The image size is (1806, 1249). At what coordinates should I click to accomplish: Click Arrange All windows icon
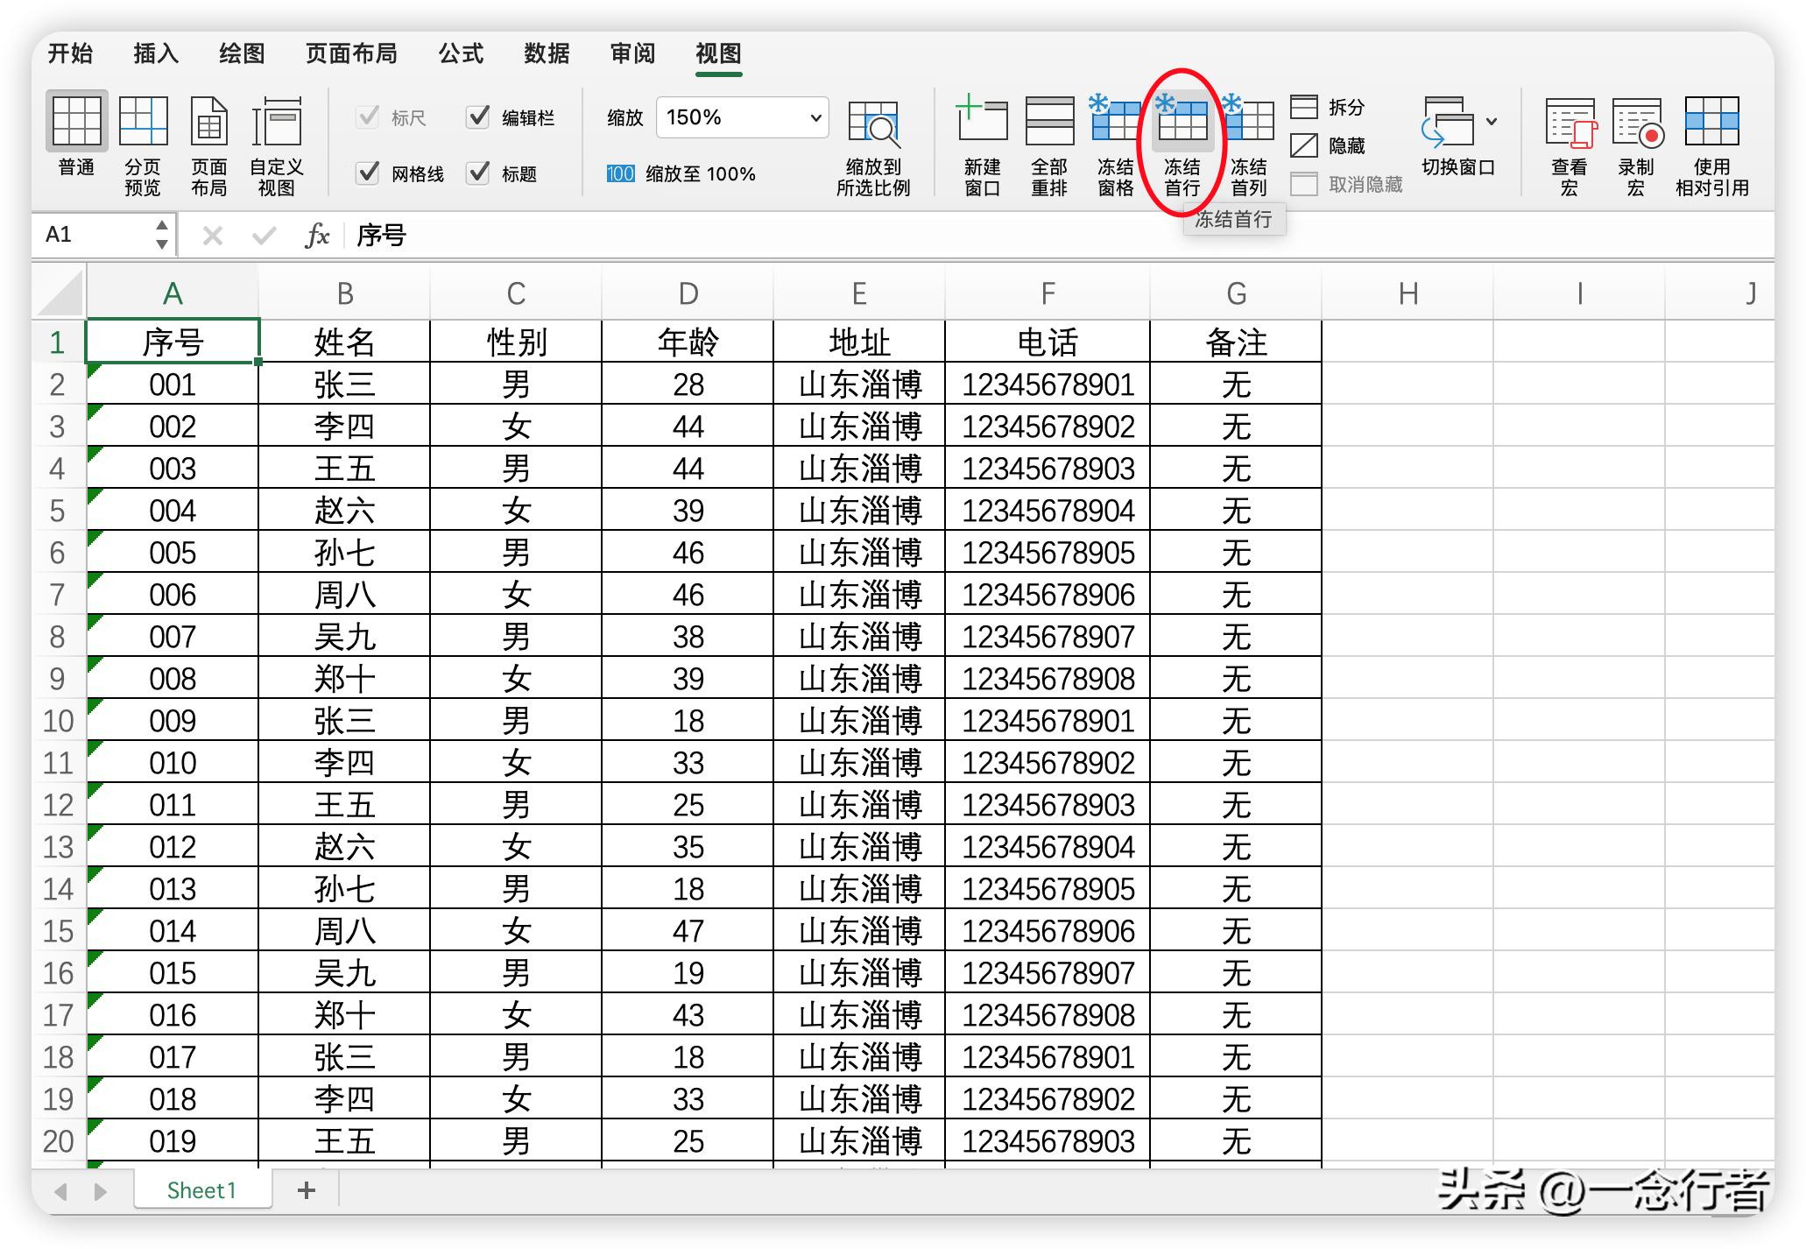tap(1048, 123)
